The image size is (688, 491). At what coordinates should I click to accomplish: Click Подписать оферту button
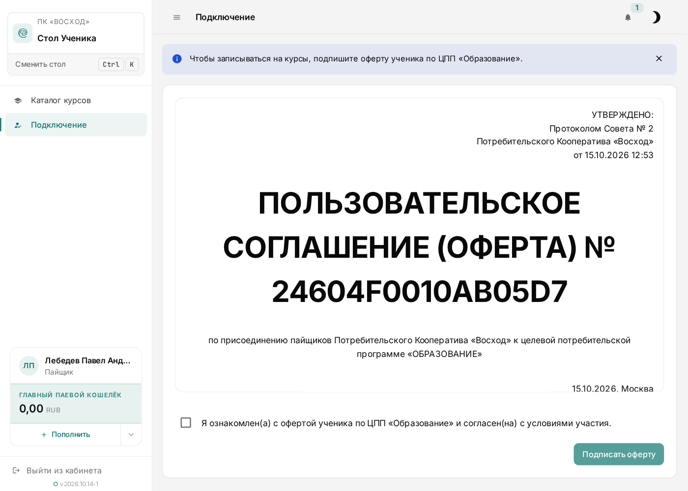619,454
